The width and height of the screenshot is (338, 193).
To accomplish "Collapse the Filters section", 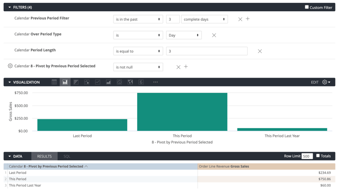I will coord(9,7).
